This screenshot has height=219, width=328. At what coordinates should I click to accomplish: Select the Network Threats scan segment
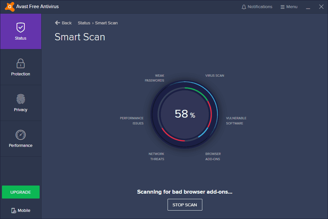pos(157,156)
